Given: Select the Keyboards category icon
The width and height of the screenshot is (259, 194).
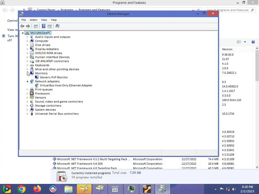Looking at the screenshot, I should pos(32,65).
